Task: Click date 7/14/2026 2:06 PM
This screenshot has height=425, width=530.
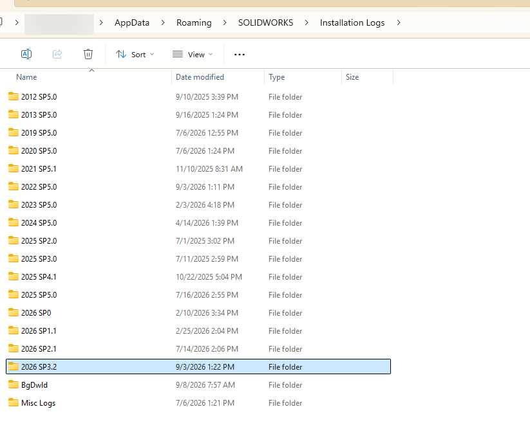Action: point(207,349)
